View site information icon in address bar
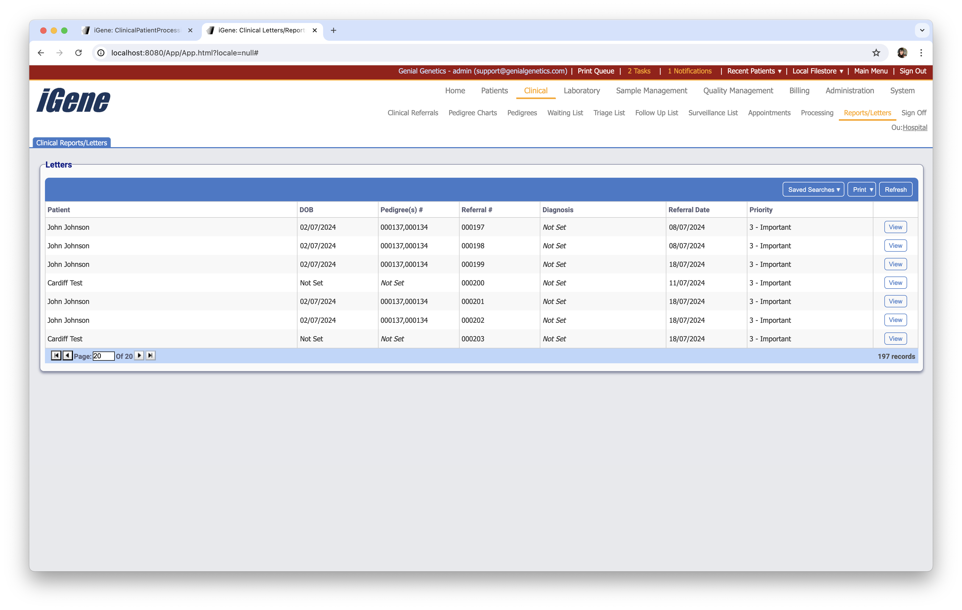Screen dimensions: 962x610 point(101,53)
